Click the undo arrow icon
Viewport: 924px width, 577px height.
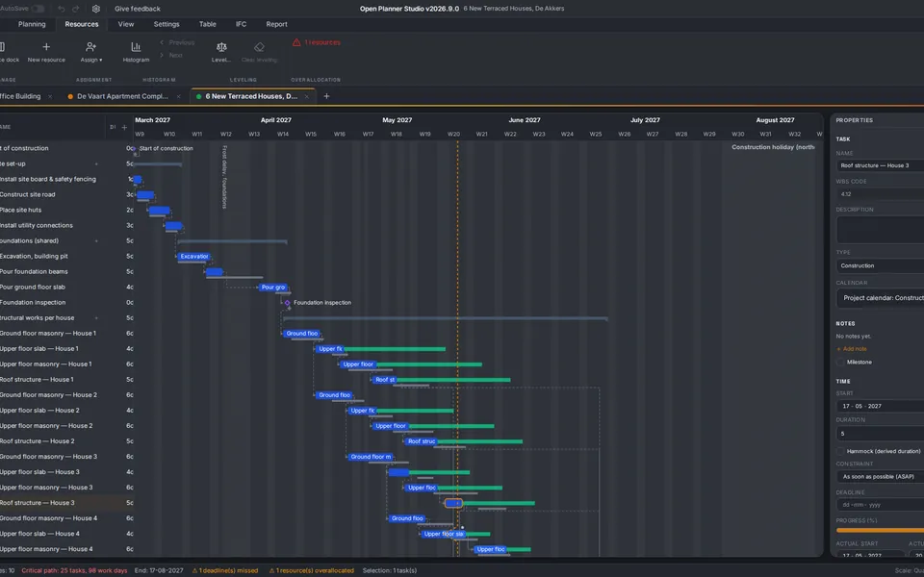(x=62, y=9)
